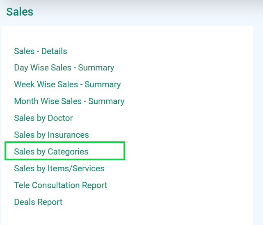Launch the weekly sales summary report
Viewport: 263px width, 225px height.
(67, 84)
